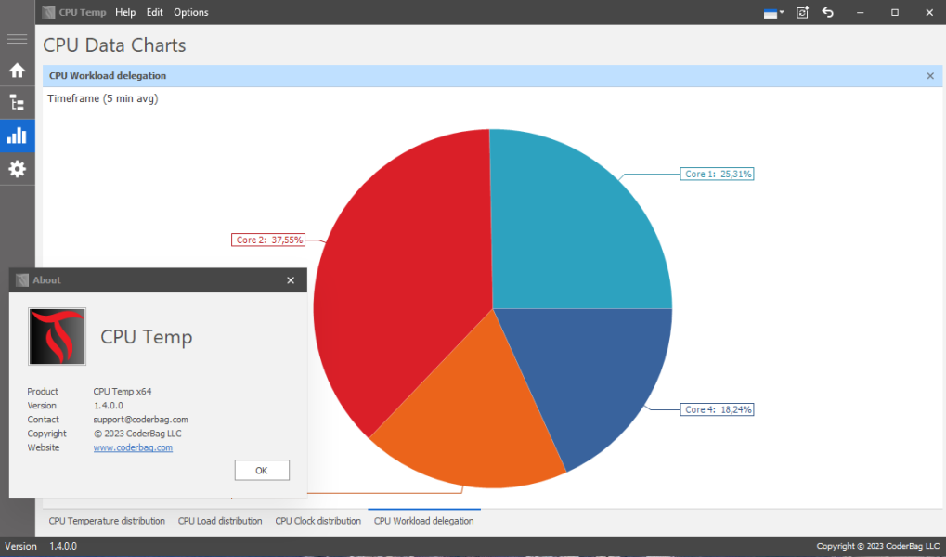Open the Home page in sidebar

pos(17,71)
